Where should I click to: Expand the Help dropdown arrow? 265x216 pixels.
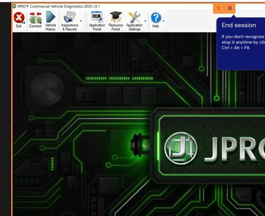[x=164, y=21]
